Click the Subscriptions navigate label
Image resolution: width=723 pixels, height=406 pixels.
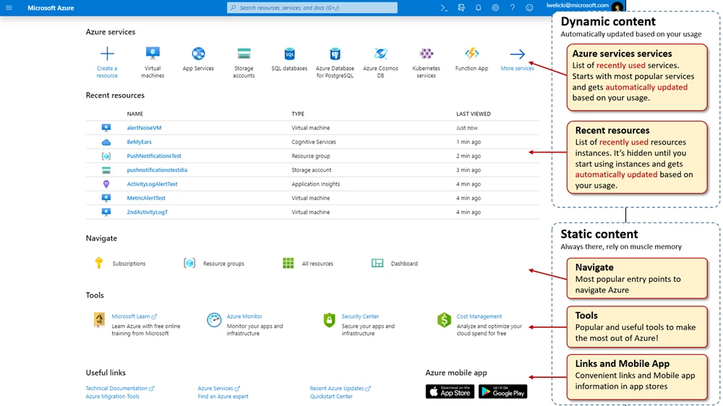129,264
